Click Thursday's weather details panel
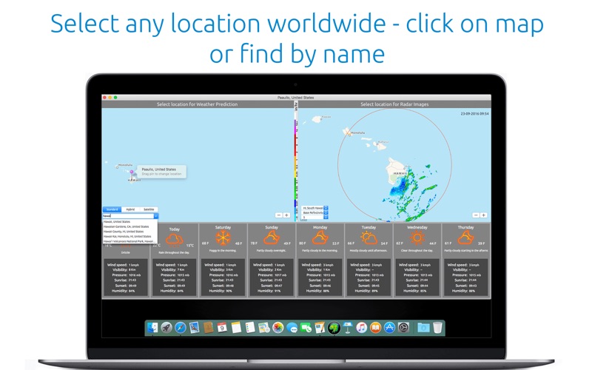This screenshot has width=592, height=370. pyautogui.click(x=465, y=277)
